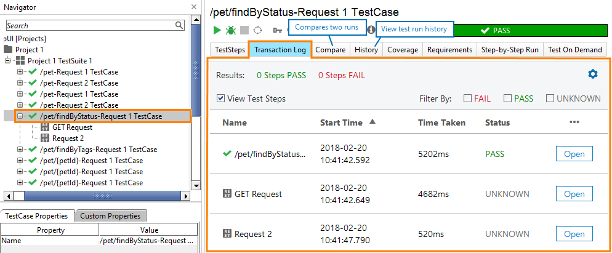This screenshot has width=612, height=253.
Task: Open the History tab
Action: [366, 50]
